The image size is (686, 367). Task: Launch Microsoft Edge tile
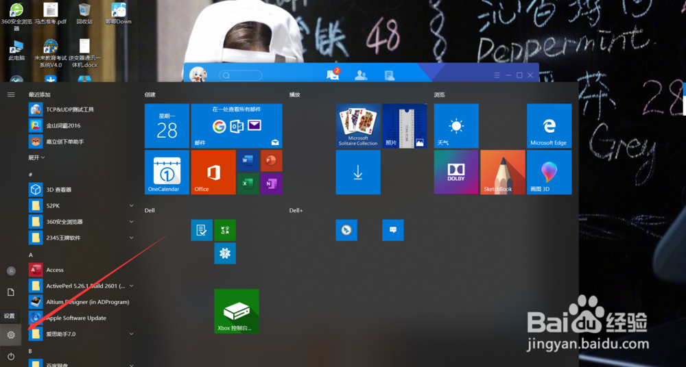549,126
